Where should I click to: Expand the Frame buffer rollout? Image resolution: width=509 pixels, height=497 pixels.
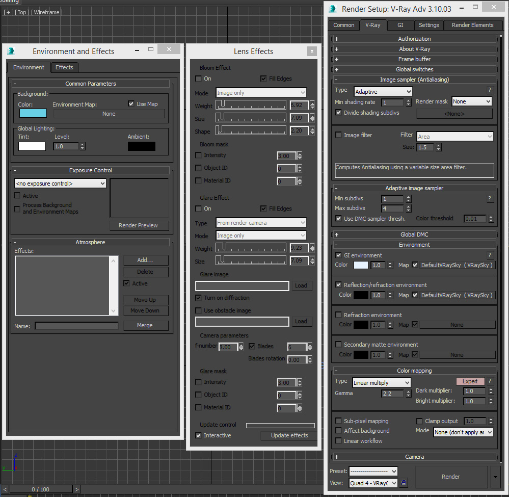[415, 59]
